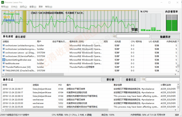Open the 帮助(H) menu

pos(49,7)
